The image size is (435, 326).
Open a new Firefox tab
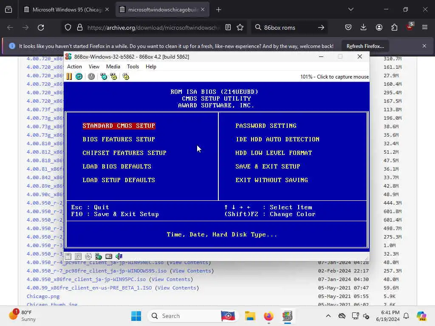pyautogui.click(x=219, y=10)
